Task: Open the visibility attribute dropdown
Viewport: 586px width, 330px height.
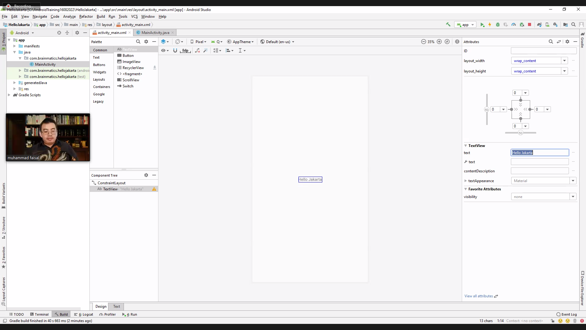Action: [x=573, y=197]
